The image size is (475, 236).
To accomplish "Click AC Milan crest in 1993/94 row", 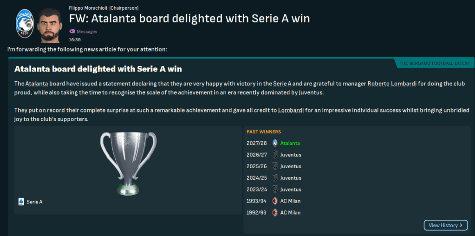I will (275, 201).
